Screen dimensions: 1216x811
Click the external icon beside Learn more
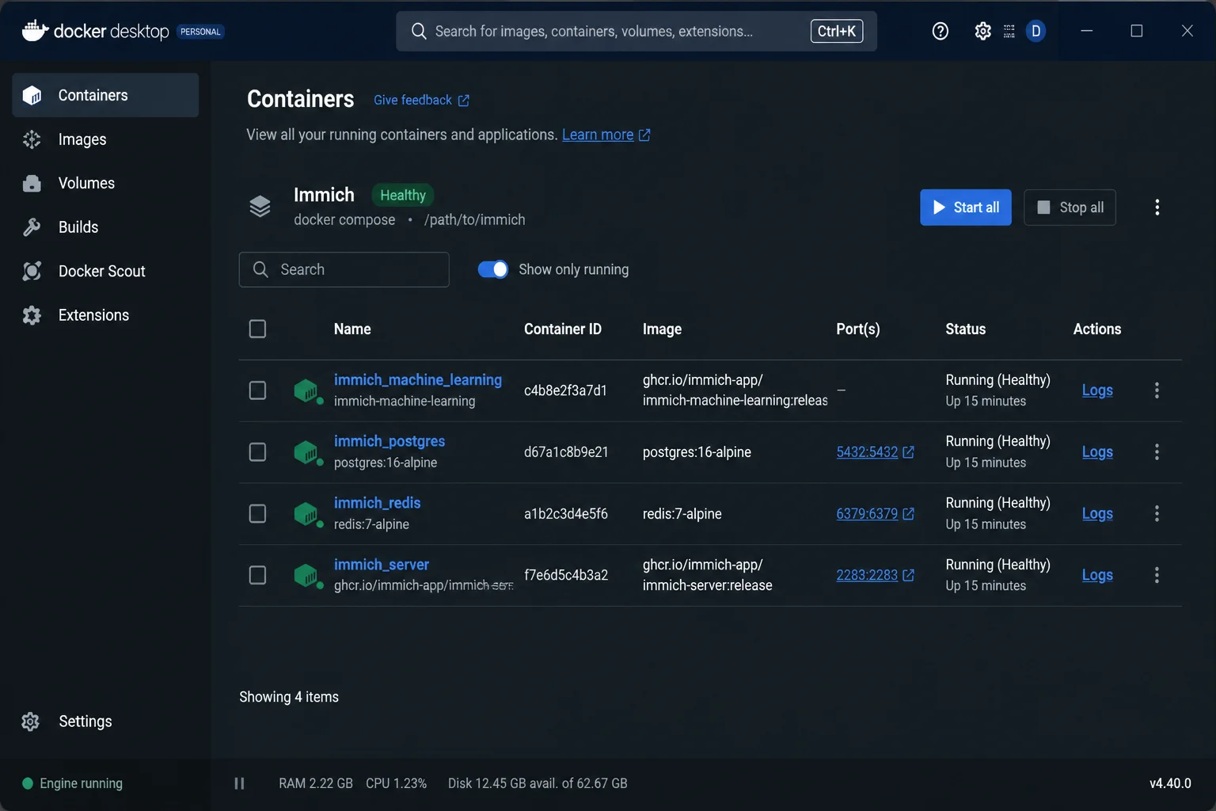[644, 135]
